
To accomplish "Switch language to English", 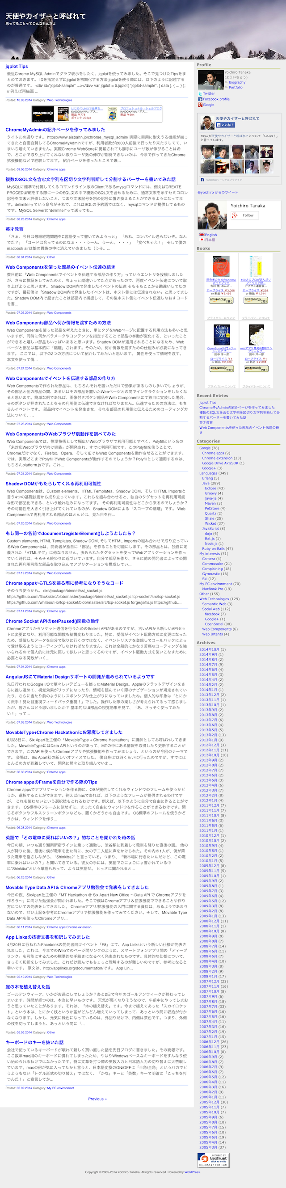I will 211,235.
